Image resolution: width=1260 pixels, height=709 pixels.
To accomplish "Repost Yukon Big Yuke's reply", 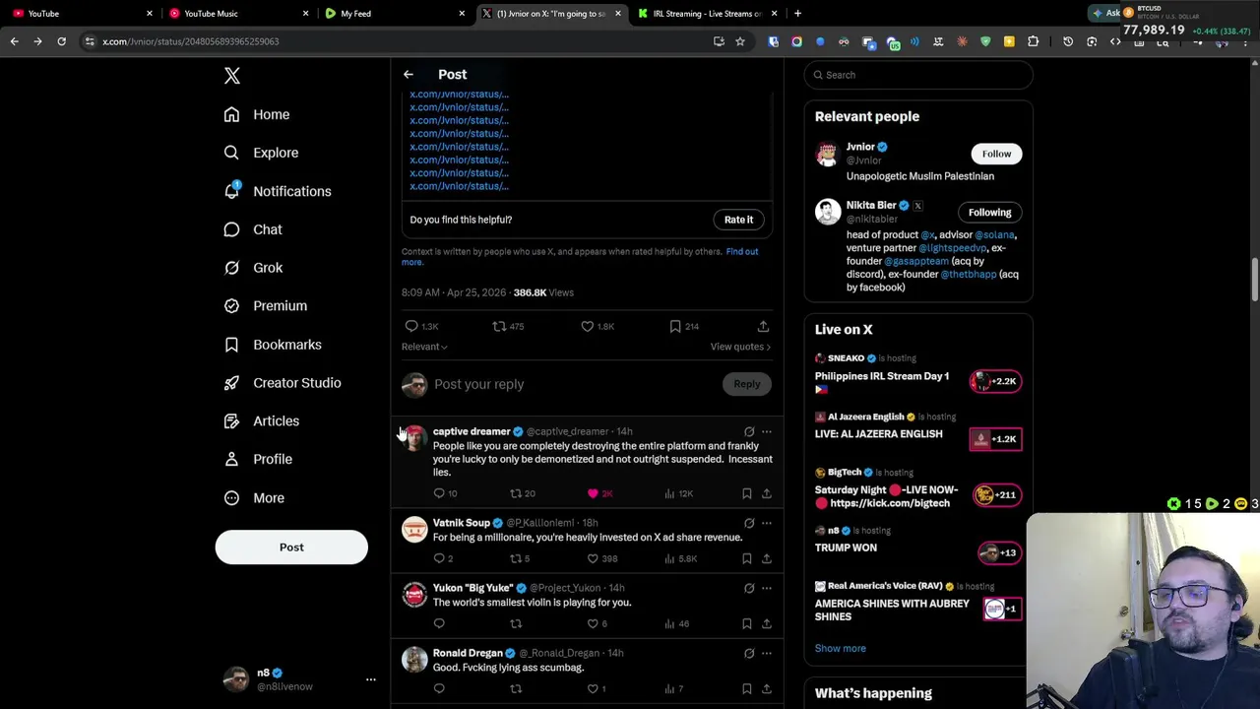I will [x=516, y=623].
